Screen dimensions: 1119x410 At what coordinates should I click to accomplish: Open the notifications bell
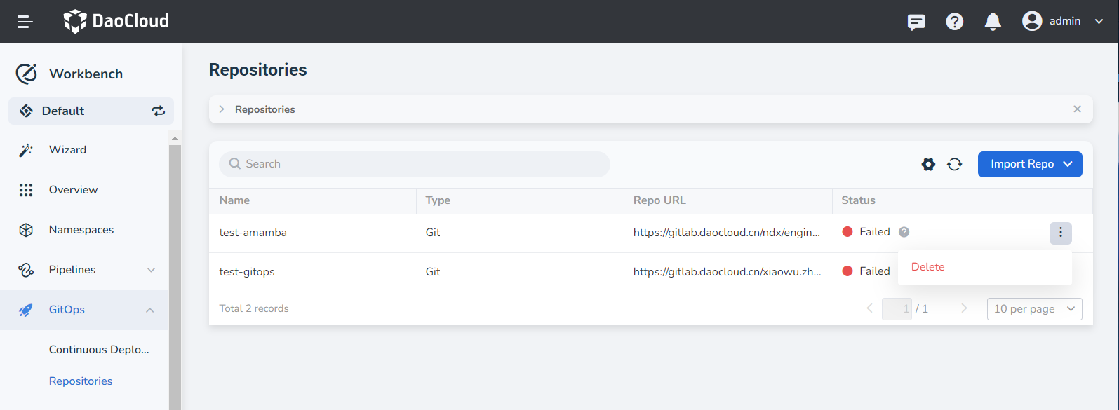tap(993, 22)
